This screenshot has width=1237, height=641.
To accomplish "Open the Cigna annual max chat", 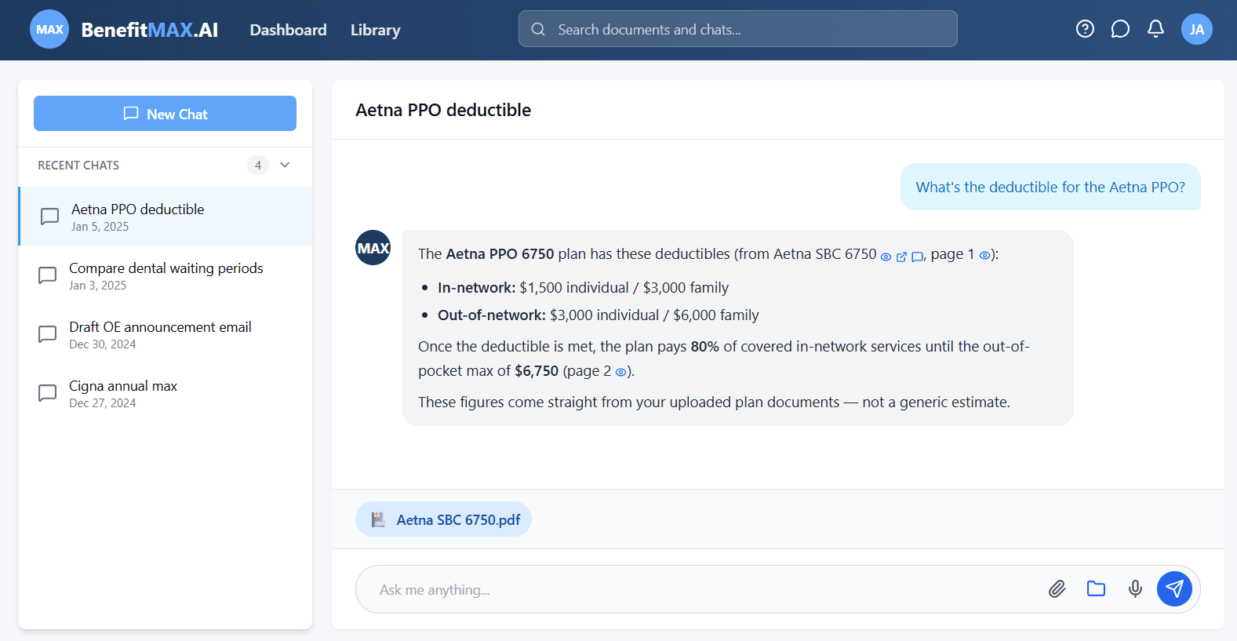I will point(166,393).
